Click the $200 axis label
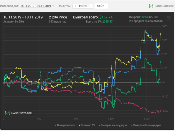This screenshot has width=175, height=131. [165, 54]
